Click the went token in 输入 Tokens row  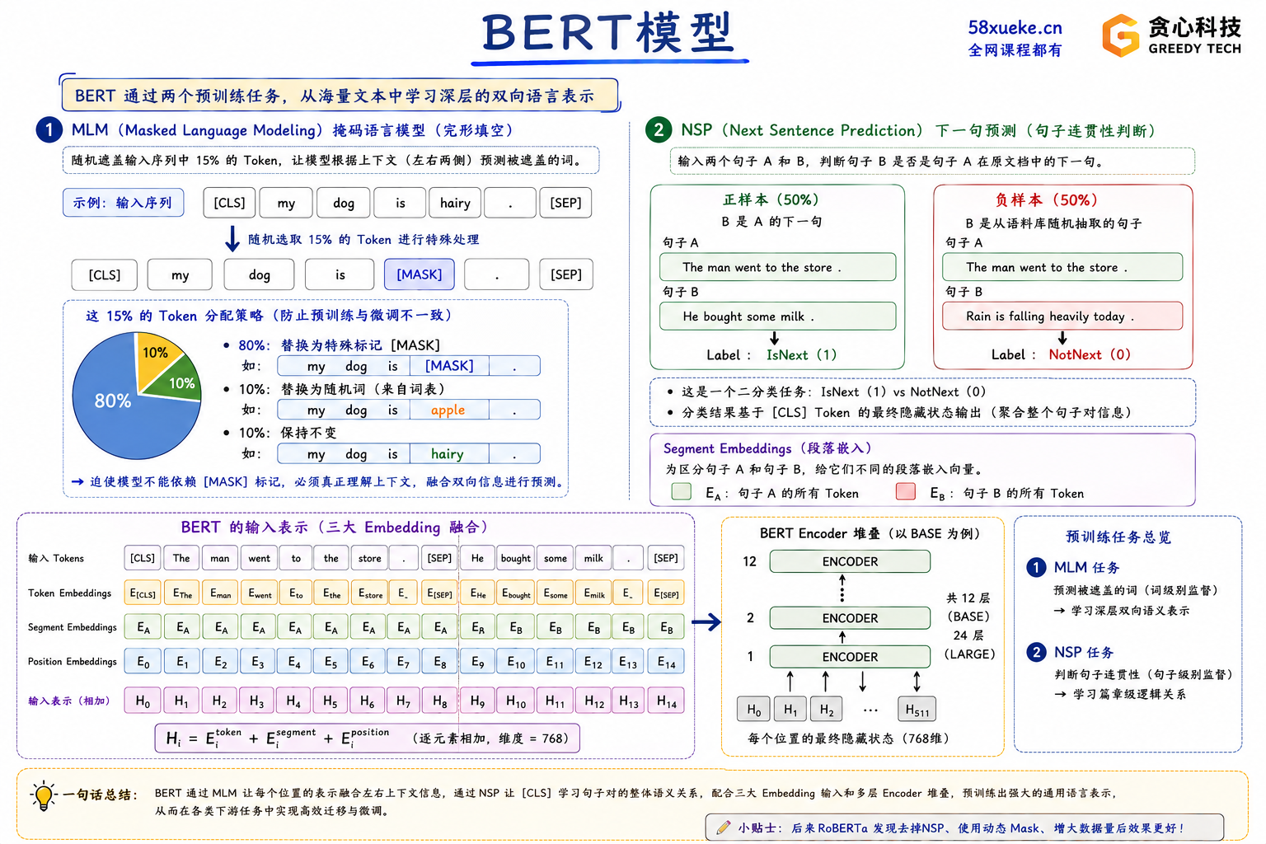[259, 558]
